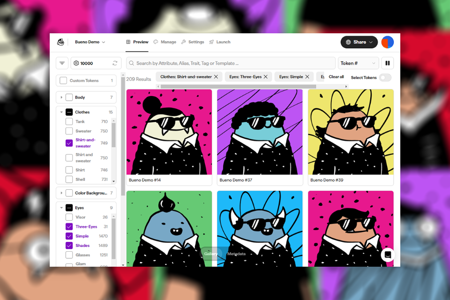The image size is (450, 300).
Task: Check the Sweater checkbox
Action: 69,131
